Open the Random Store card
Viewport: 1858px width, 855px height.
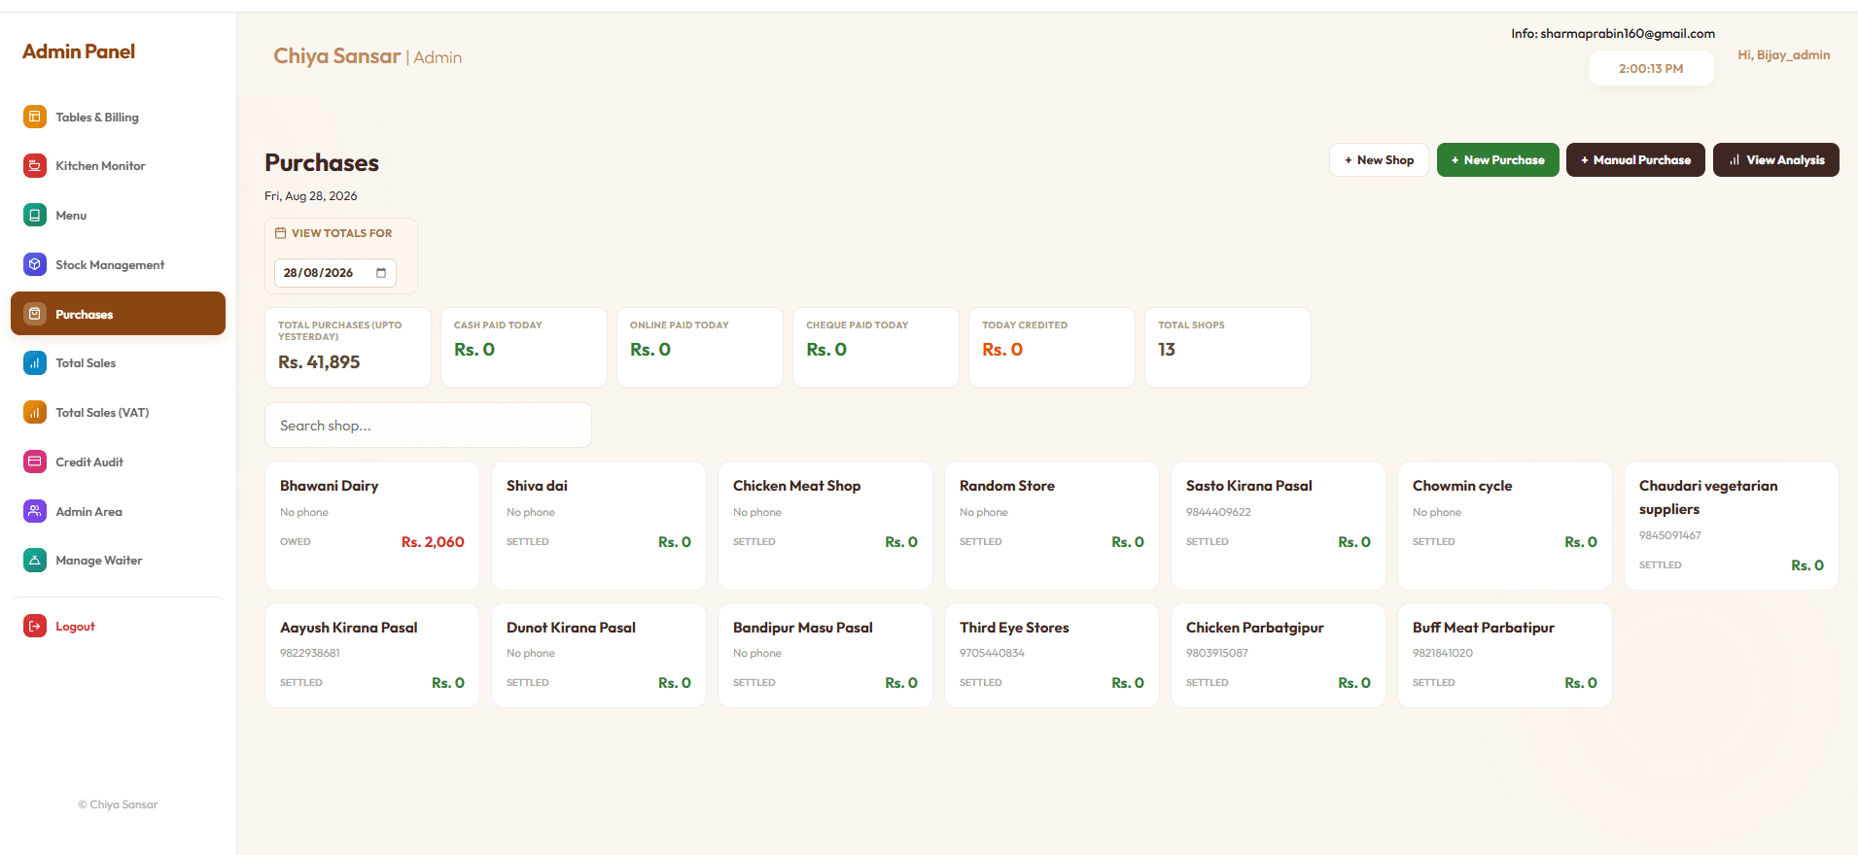[1052, 526]
